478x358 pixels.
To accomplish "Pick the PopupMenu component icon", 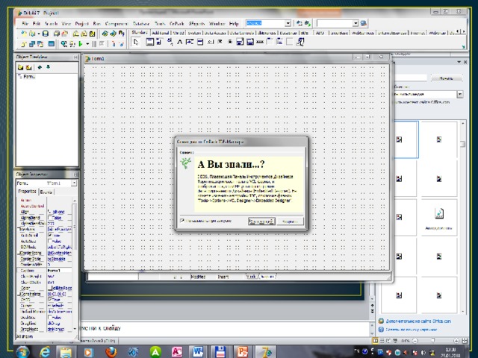I will 170,42.
